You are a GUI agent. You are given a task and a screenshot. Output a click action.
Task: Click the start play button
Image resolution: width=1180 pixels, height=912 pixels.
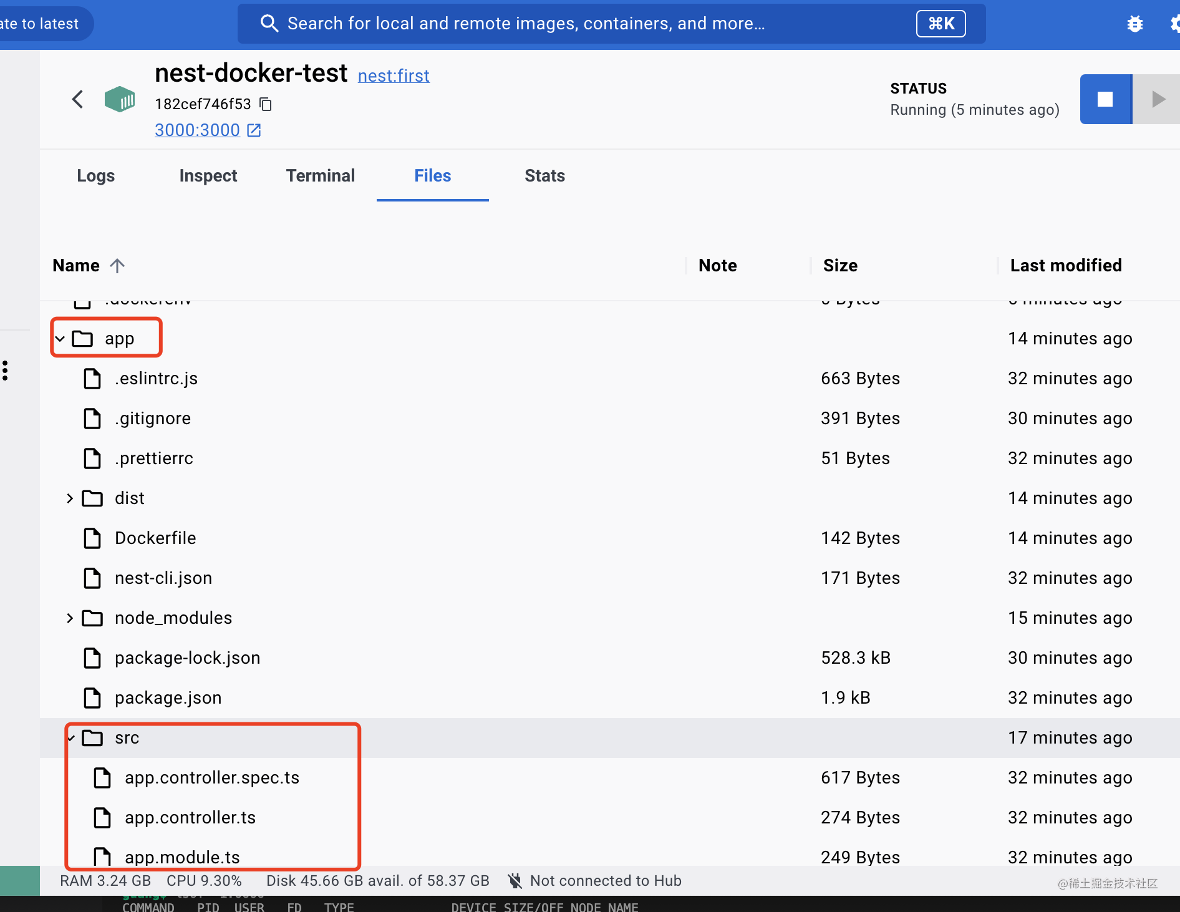1158,99
